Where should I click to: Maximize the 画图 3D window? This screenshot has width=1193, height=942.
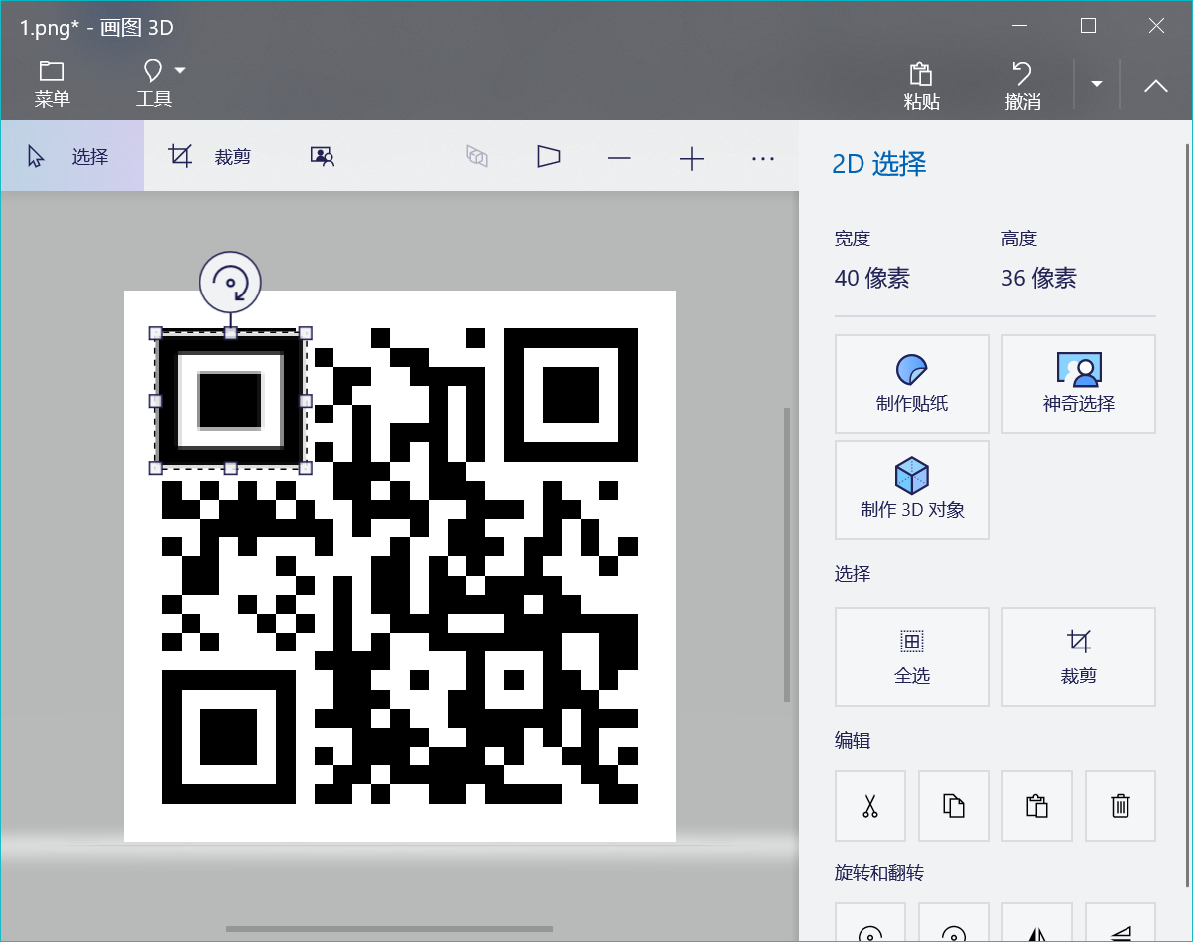click(x=1088, y=27)
